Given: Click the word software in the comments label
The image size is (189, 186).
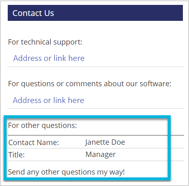Looking at the screenshot, I should pos(155,83).
